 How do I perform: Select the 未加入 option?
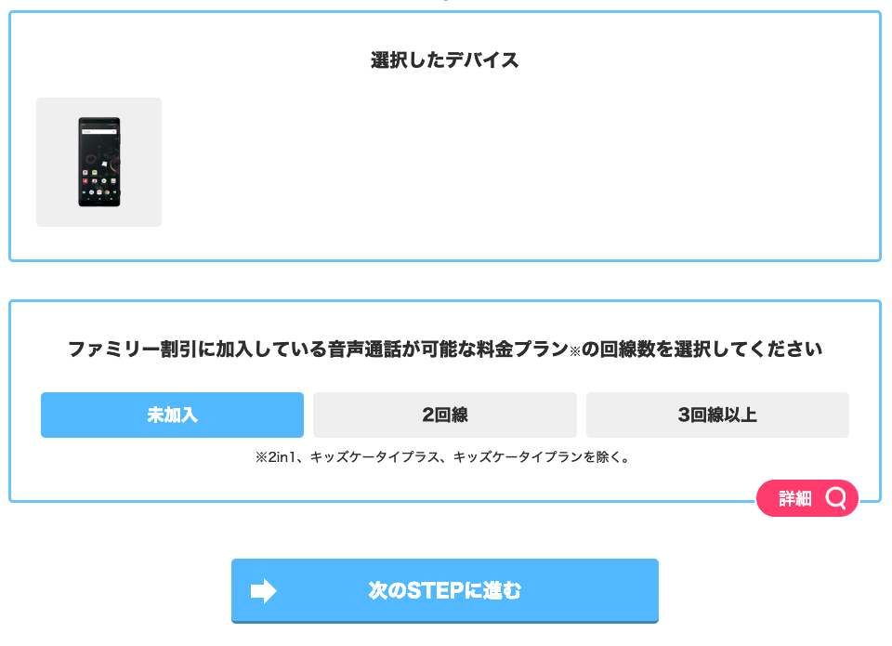click(x=173, y=415)
